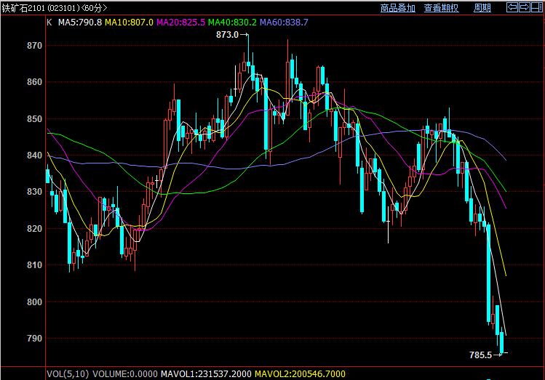Click the 820 price axis label
The height and width of the screenshot is (380, 545).
(34, 228)
